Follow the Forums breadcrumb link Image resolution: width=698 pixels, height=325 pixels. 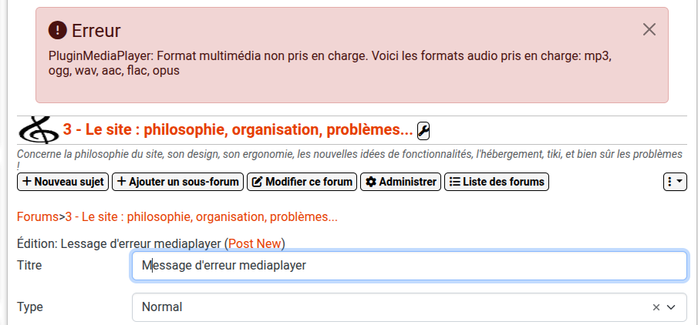click(x=37, y=217)
